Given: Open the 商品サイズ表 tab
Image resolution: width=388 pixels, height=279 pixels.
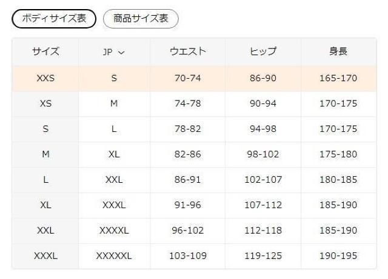Looking at the screenshot, I should (x=141, y=18).
